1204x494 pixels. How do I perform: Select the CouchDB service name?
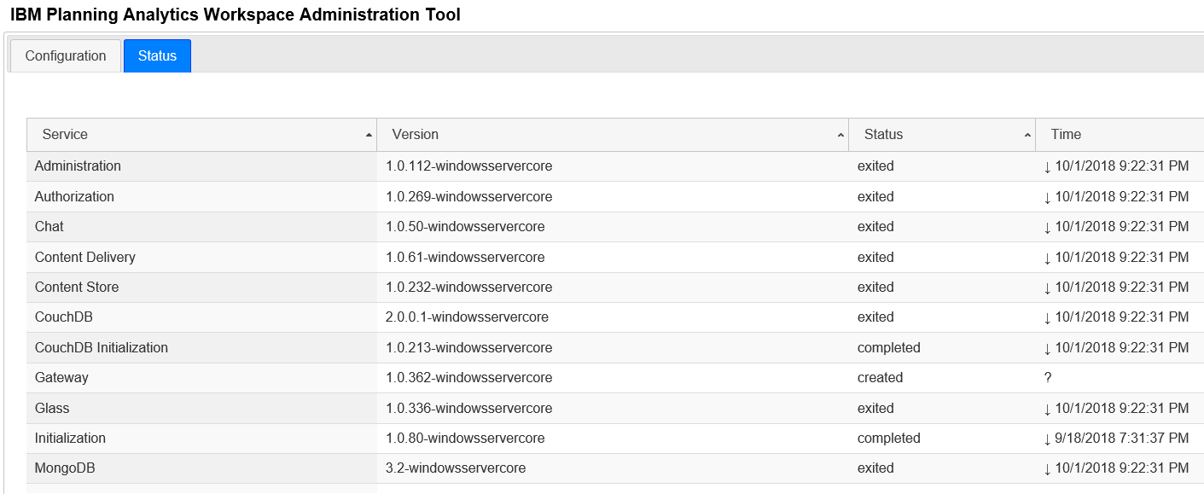pyautogui.click(x=64, y=317)
